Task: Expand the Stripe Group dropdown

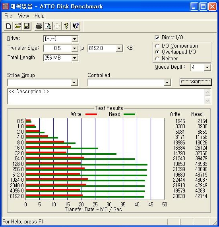Action: click(74, 83)
